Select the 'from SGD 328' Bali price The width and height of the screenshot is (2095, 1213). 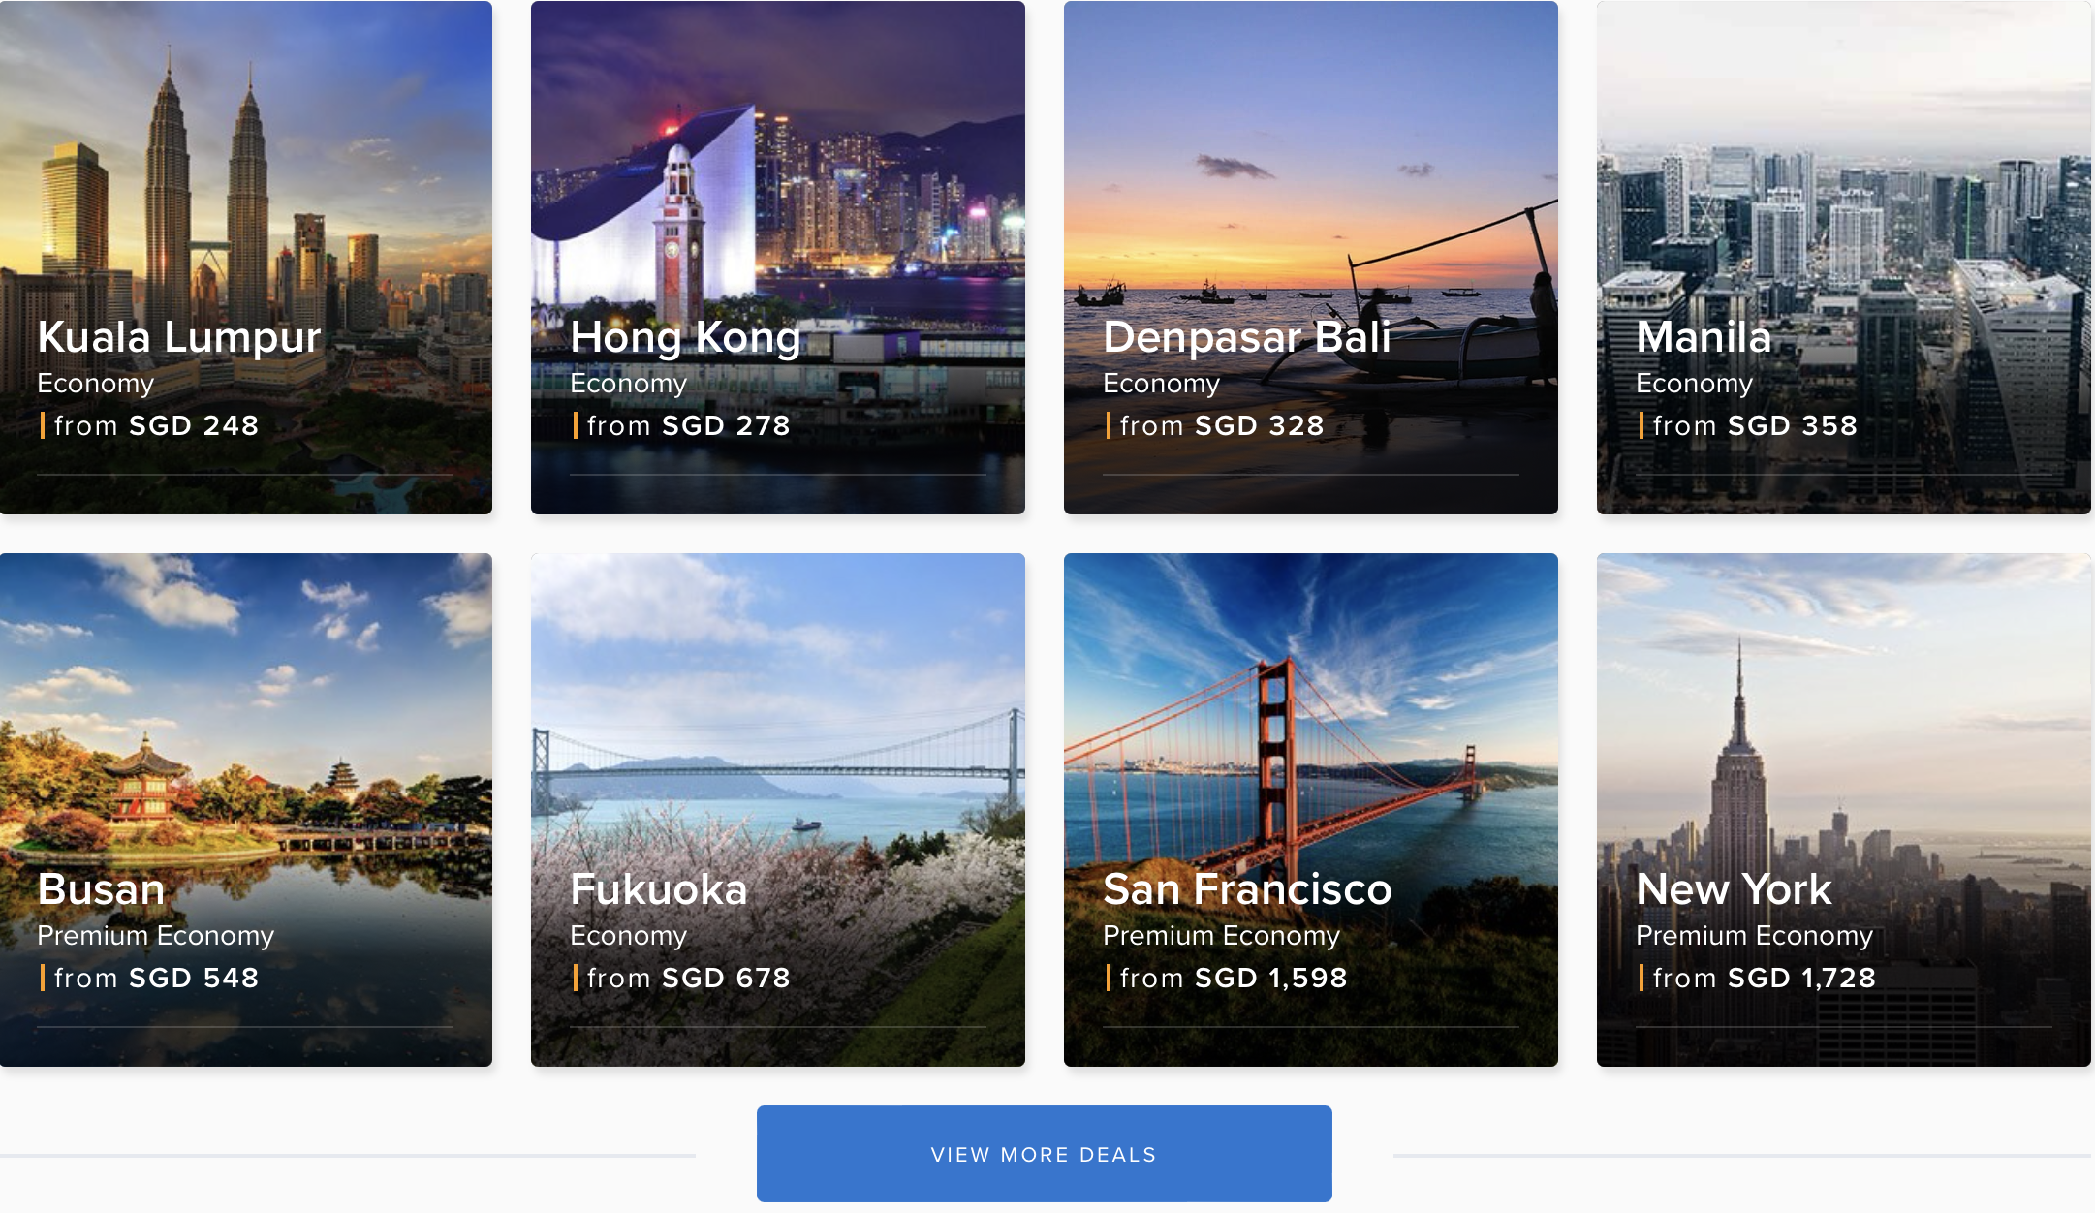coord(1222,425)
